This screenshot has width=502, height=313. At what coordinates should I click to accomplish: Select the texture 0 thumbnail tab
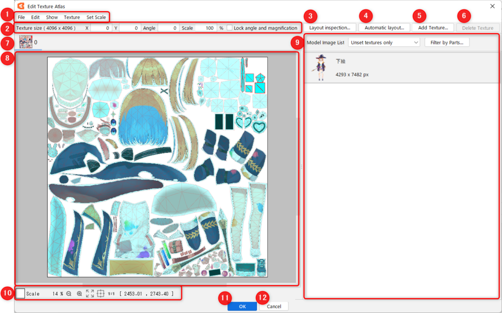pos(26,42)
